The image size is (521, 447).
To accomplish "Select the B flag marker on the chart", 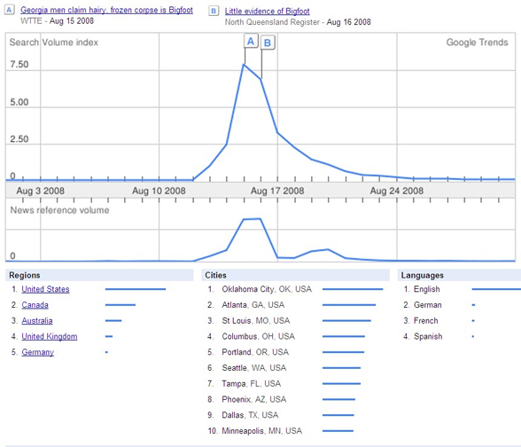I will click(x=268, y=43).
